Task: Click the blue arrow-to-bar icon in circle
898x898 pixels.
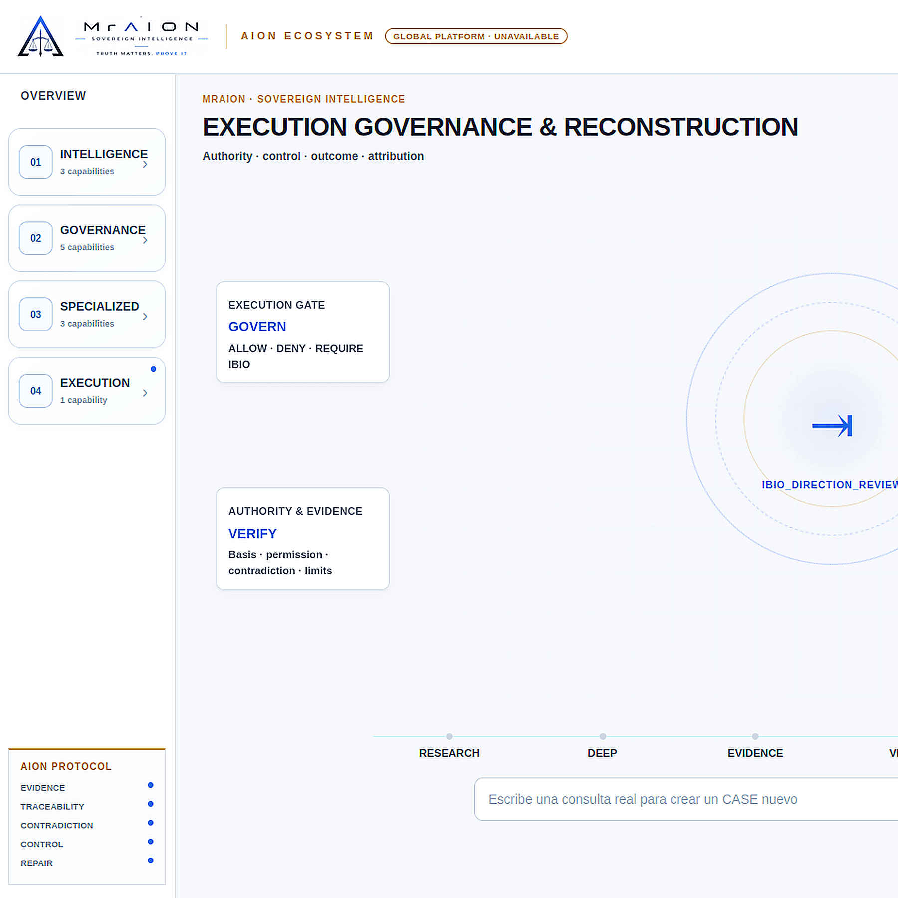Action: pyautogui.click(x=832, y=426)
